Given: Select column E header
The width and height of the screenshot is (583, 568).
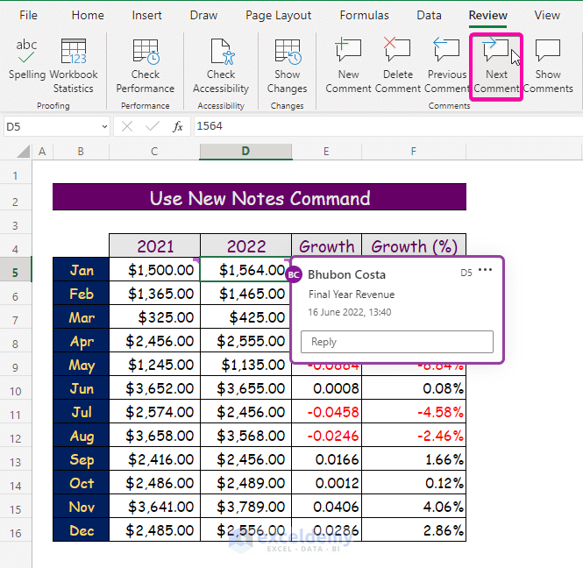Looking at the screenshot, I should 326,152.
